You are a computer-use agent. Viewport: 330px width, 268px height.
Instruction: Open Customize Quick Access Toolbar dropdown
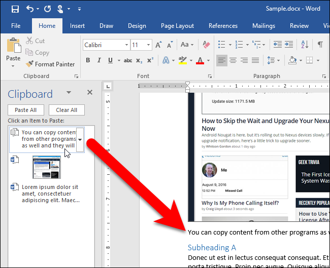pyautogui.click(x=79, y=9)
